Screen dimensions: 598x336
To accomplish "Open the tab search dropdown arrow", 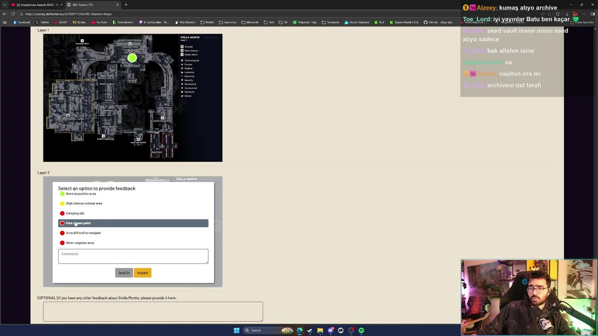I will pyautogui.click(x=4, y=5).
